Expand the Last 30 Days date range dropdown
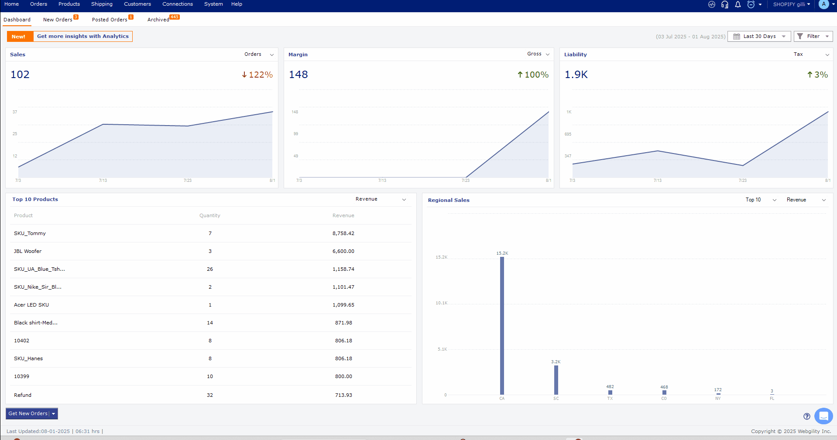 (759, 36)
